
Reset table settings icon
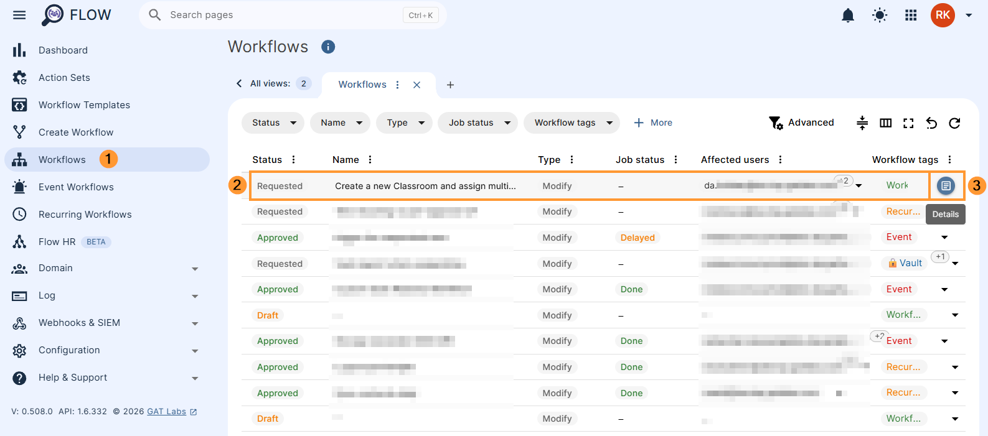coord(931,123)
